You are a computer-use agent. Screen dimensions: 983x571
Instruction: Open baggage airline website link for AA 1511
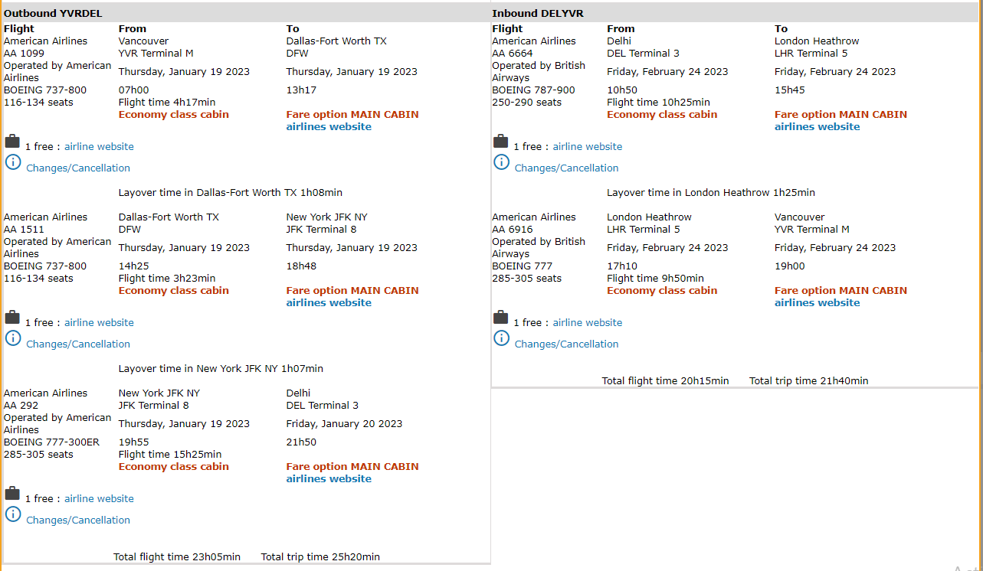point(99,323)
